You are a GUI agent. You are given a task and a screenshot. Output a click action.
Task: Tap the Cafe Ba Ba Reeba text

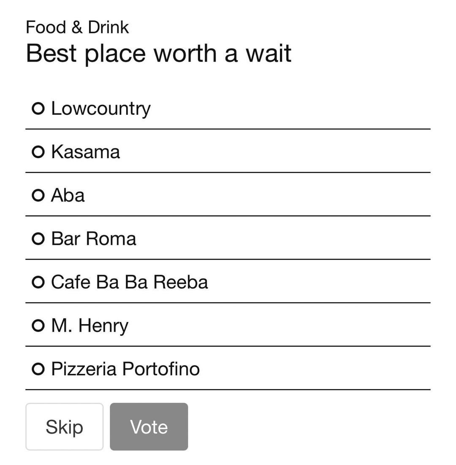coord(129,282)
